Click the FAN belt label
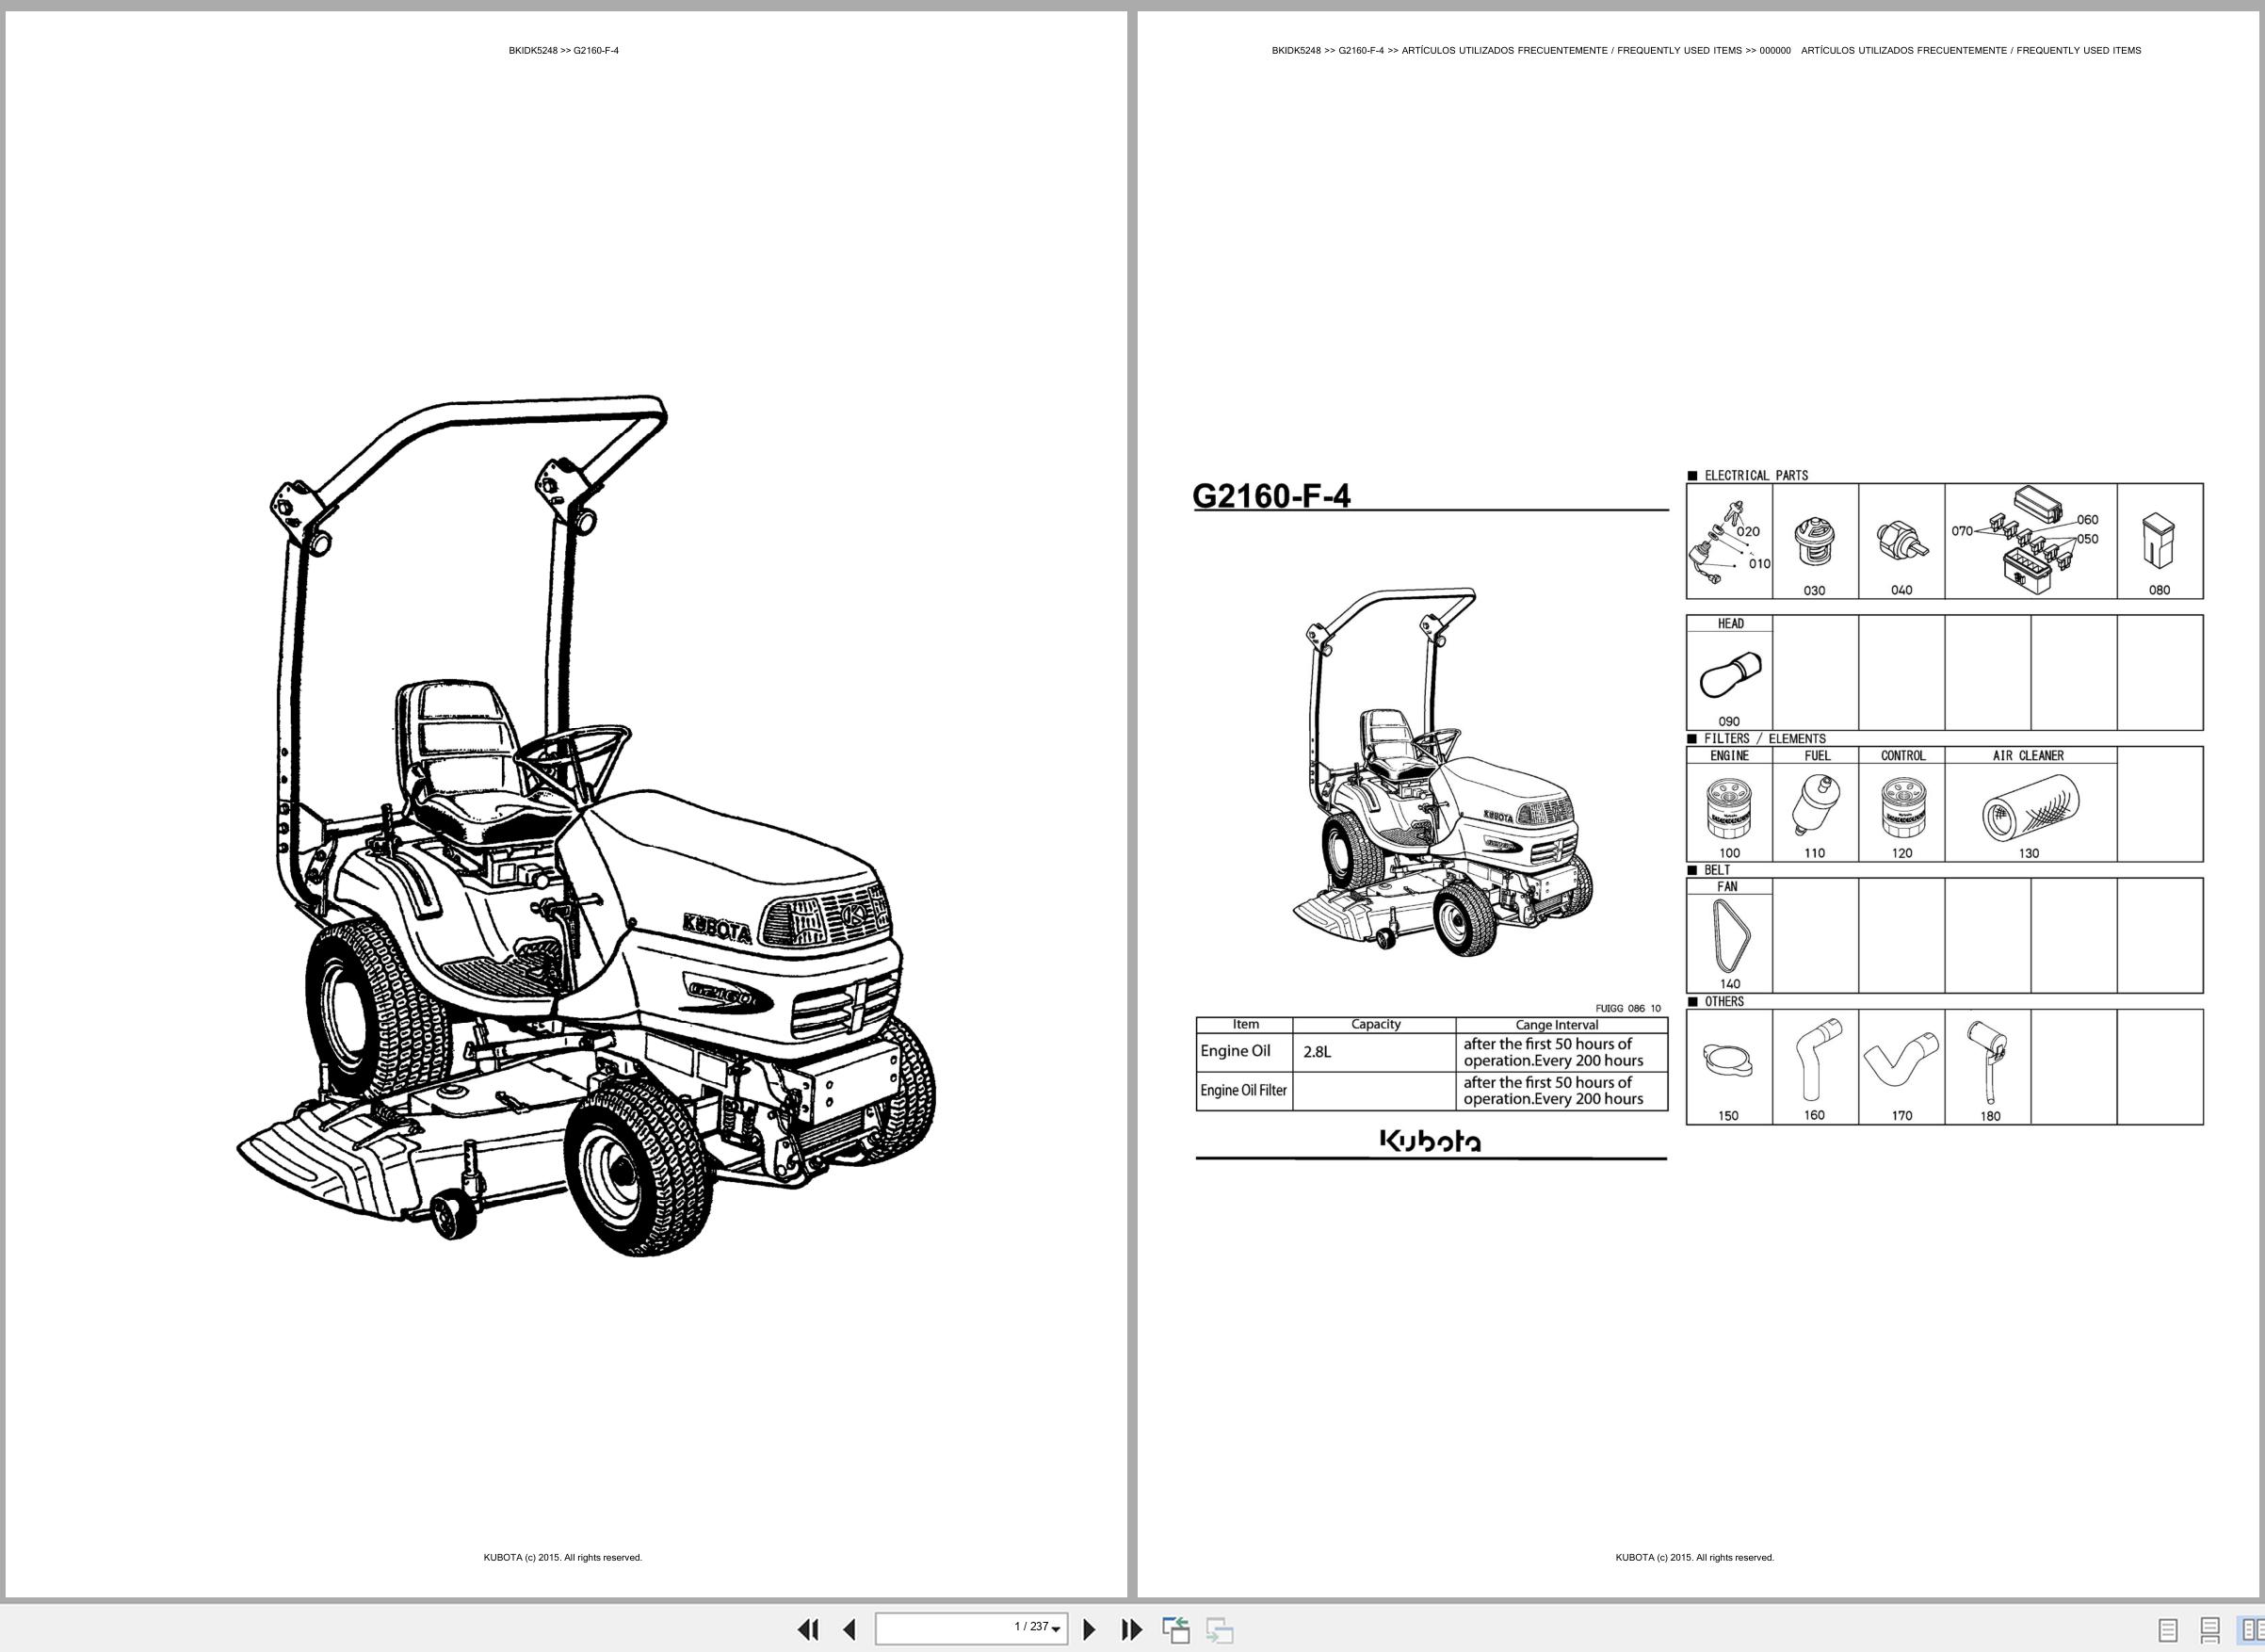 [x=1727, y=887]
